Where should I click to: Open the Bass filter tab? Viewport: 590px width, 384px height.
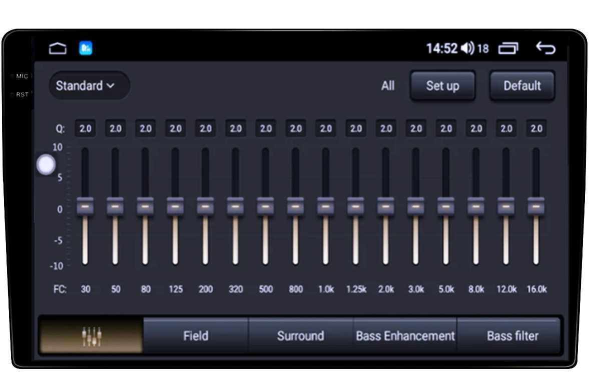pos(512,336)
